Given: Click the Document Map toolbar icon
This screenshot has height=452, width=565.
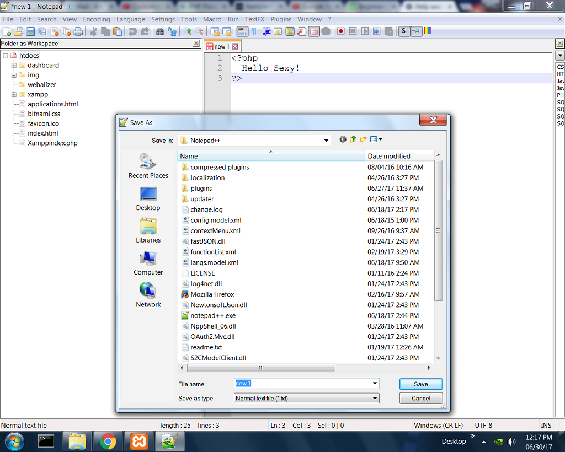Looking at the screenshot, I should [290, 31].
